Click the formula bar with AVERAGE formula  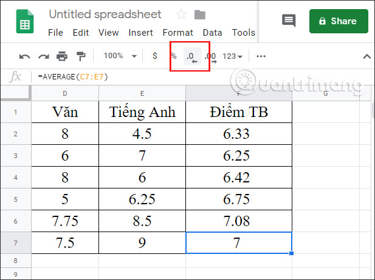click(182, 77)
